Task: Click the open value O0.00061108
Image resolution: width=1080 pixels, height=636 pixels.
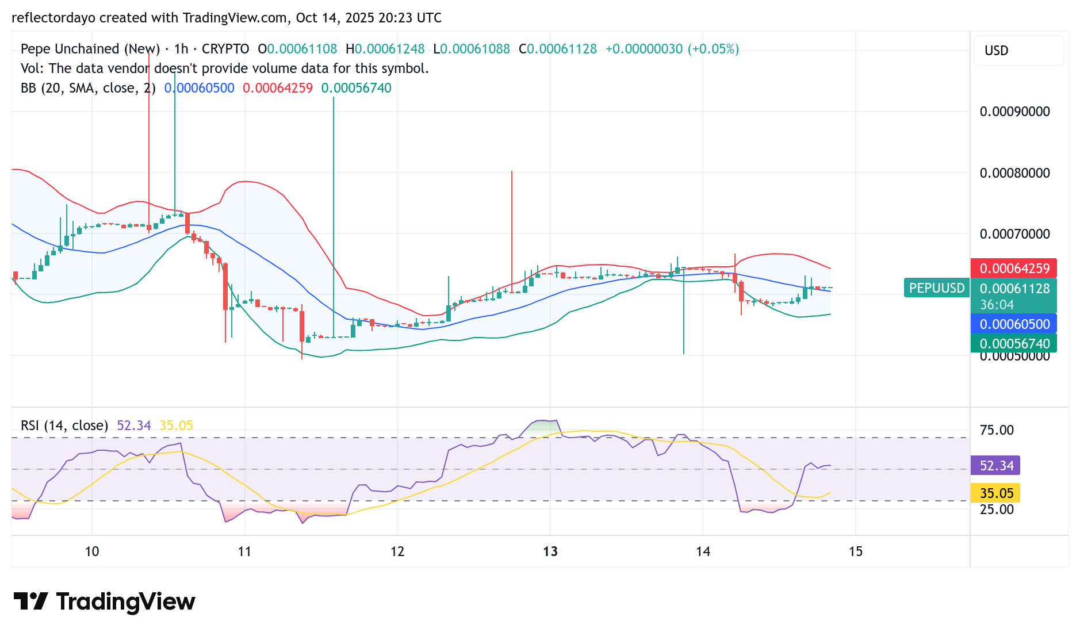Action: (297, 49)
